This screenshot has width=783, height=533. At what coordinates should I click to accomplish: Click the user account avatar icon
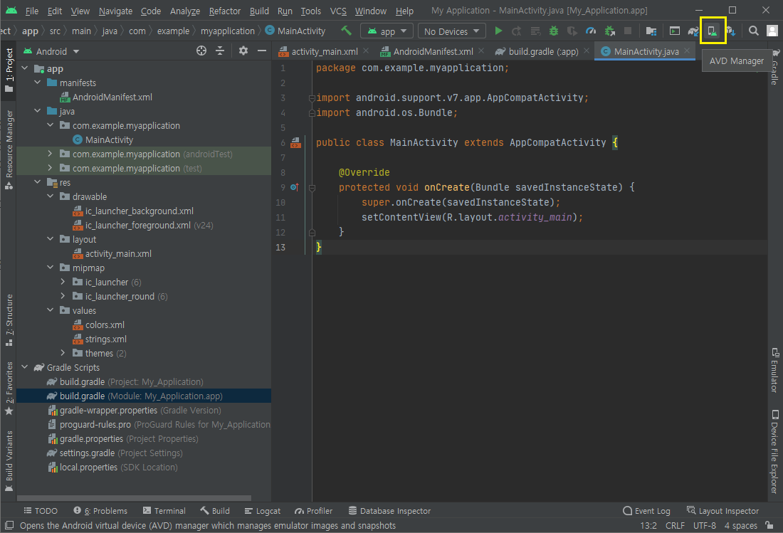[x=772, y=31]
